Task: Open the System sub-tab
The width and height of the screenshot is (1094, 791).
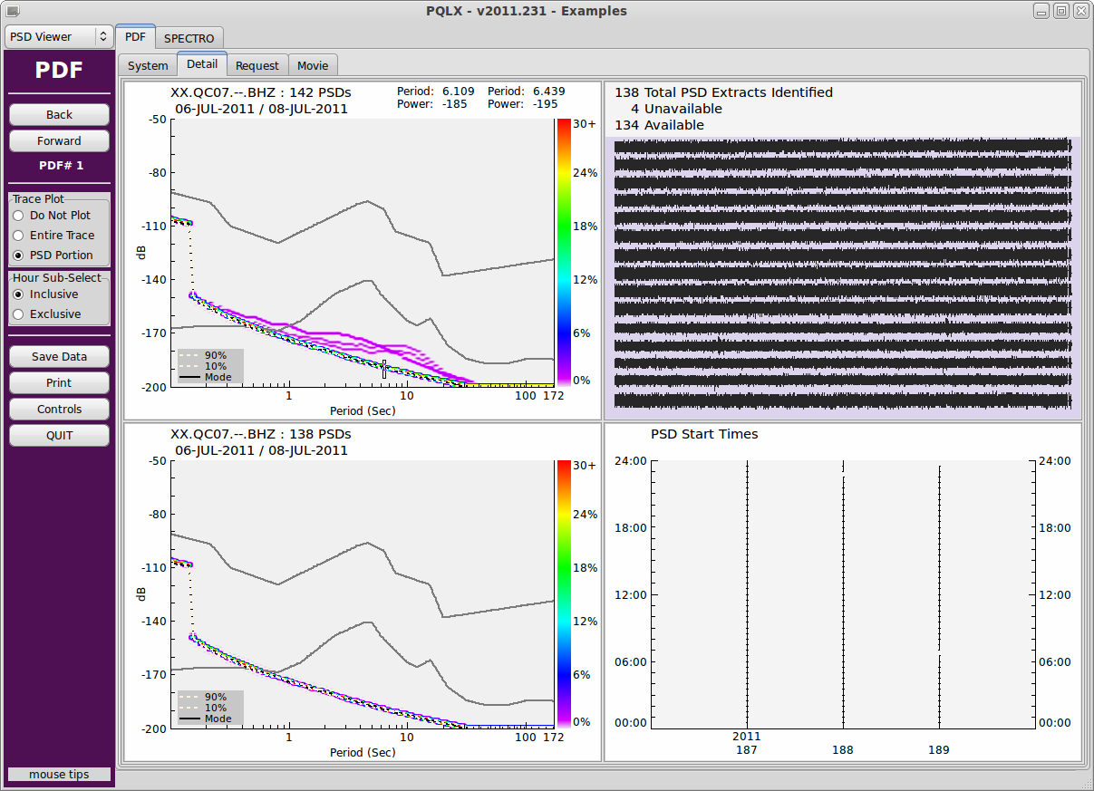Action: 147,65
